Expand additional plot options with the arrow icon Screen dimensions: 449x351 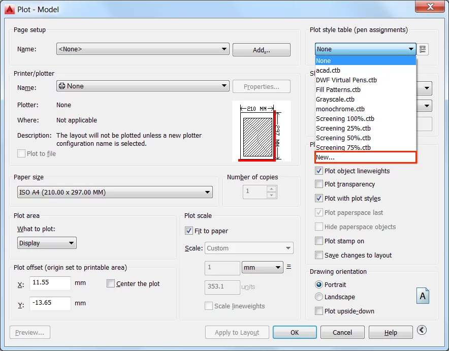(422, 330)
